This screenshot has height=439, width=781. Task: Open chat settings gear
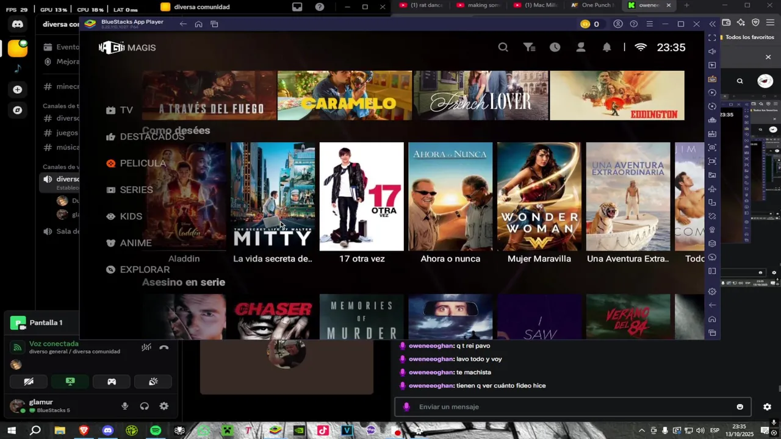767,407
